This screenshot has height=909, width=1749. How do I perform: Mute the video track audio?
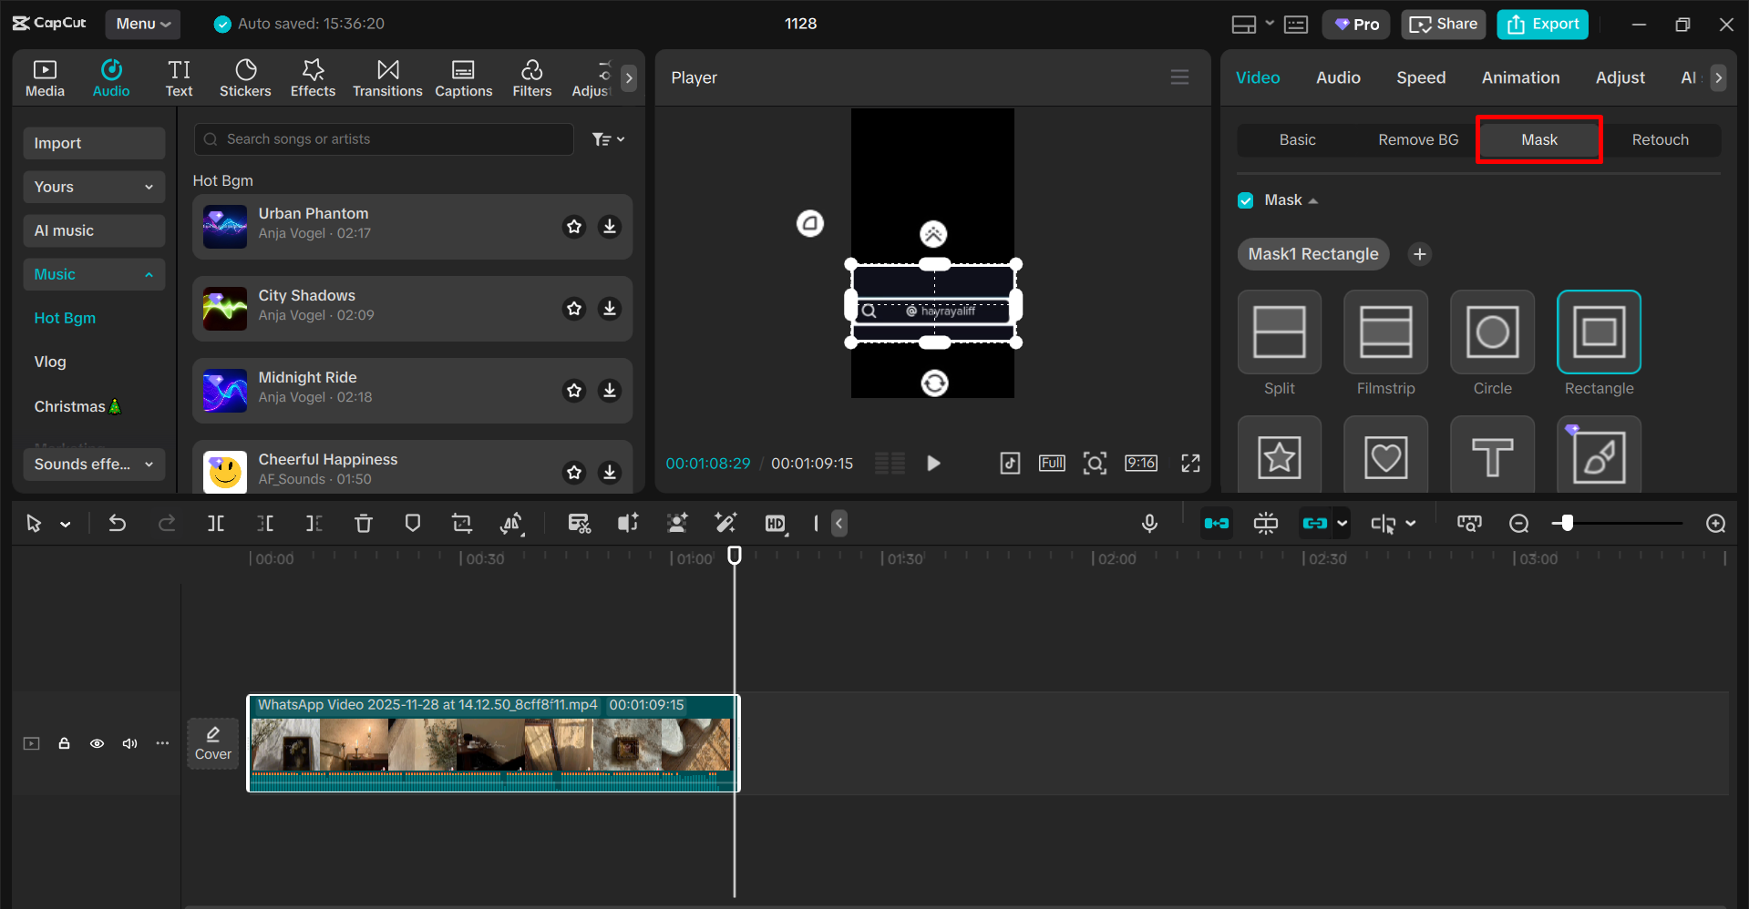click(129, 743)
